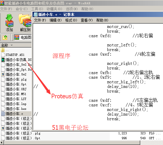Click the Keil icon of 循迹小车.Uv2

click(3, 74)
